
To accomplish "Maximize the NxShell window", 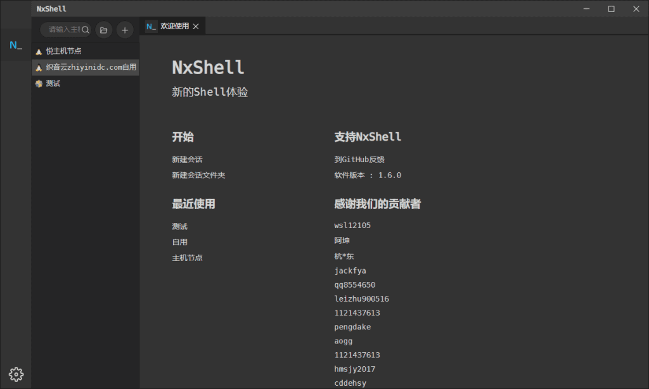I will click(612, 9).
